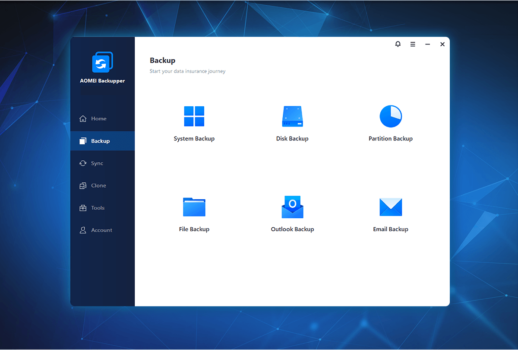Create an Email Backup

tap(391, 214)
